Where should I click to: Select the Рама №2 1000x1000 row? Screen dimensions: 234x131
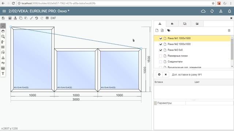pos(192,44)
